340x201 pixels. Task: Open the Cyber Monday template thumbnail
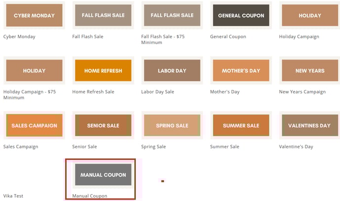(x=34, y=15)
